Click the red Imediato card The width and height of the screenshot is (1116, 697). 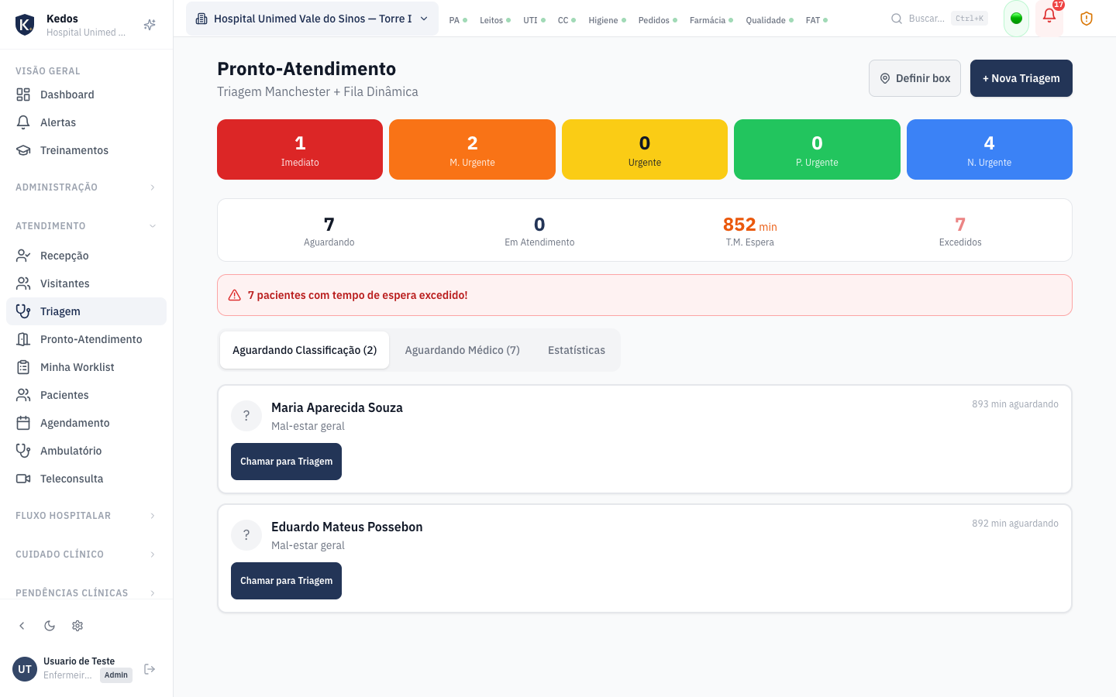300,149
